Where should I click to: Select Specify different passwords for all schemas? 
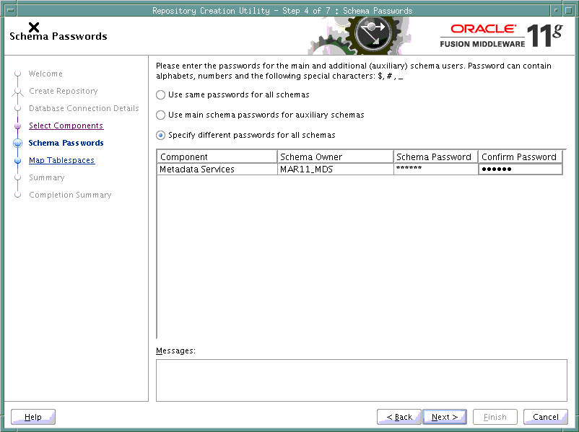tap(161, 136)
